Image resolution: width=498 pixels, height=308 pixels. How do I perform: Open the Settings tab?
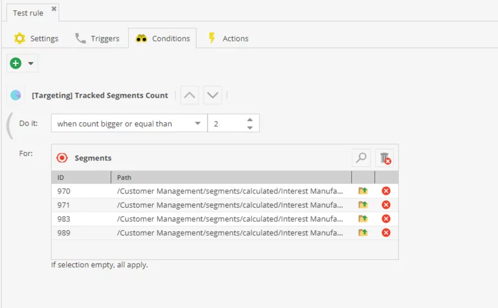(36, 38)
